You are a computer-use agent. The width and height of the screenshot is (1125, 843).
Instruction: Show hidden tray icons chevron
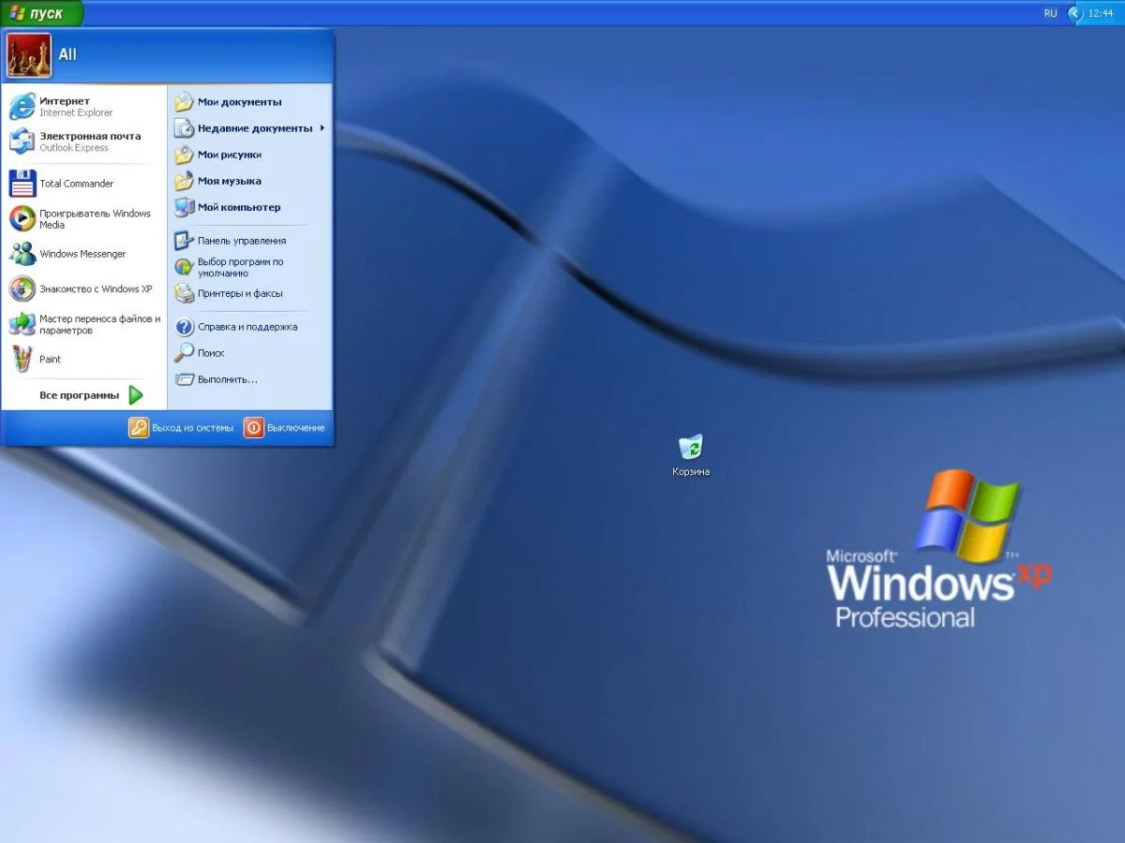click(x=1075, y=13)
